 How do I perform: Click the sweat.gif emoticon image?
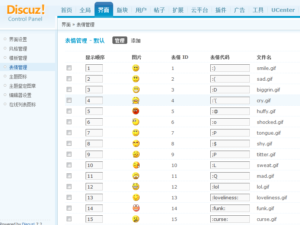[136, 165]
